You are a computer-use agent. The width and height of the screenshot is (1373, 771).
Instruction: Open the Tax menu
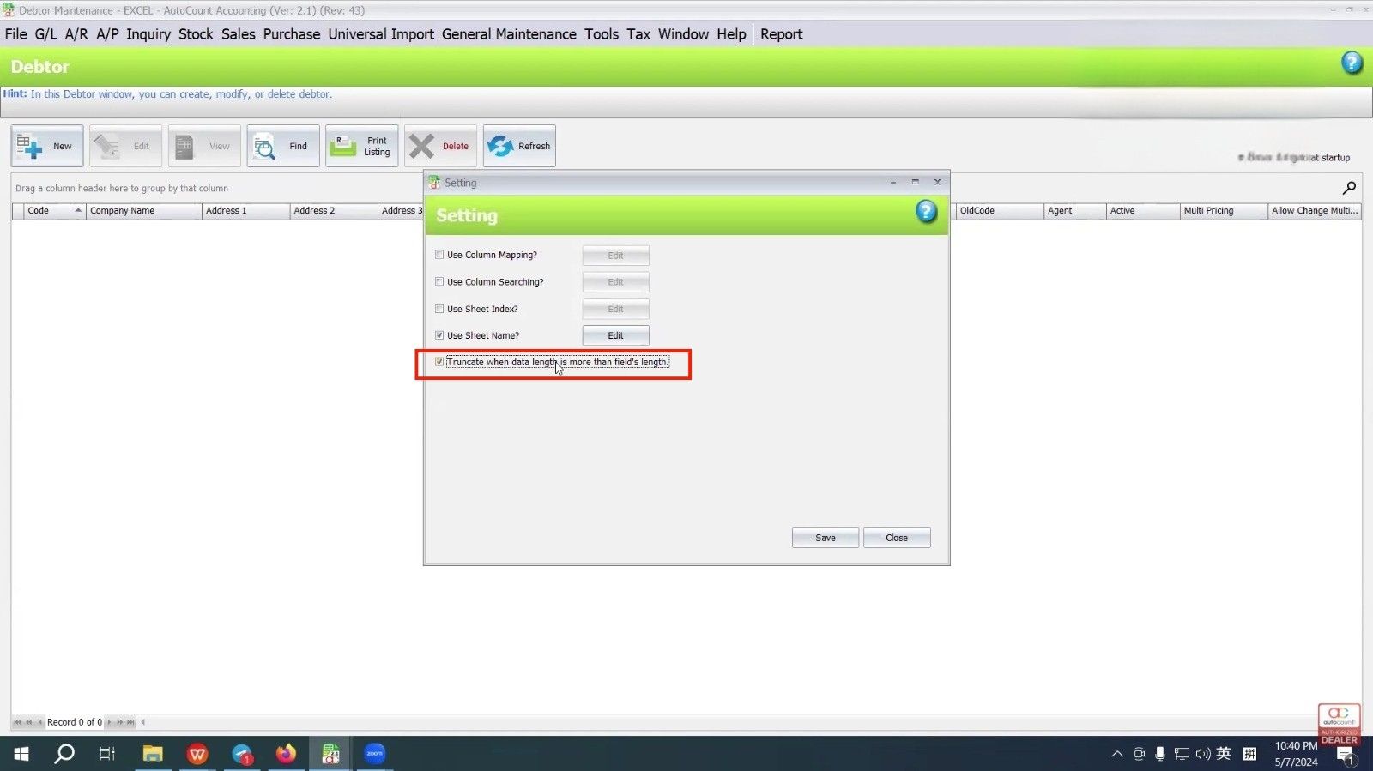(638, 34)
